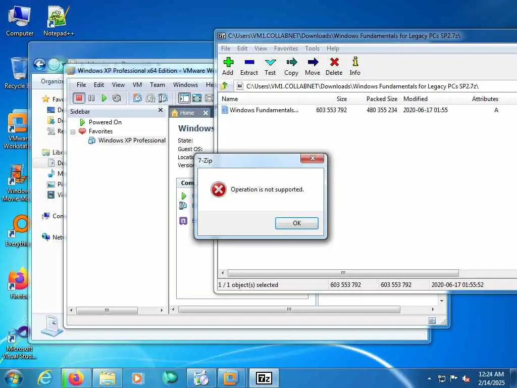
Task: Launch Internet Explorer from the taskbar
Action: tap(45, 378)
